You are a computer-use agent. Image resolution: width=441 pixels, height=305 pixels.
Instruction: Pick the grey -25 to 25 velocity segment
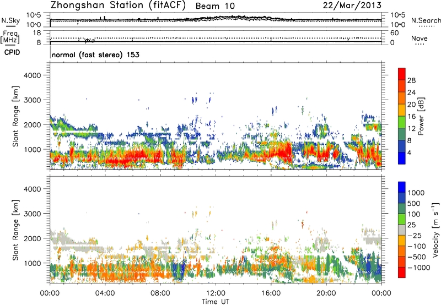(x=402, y=230)
